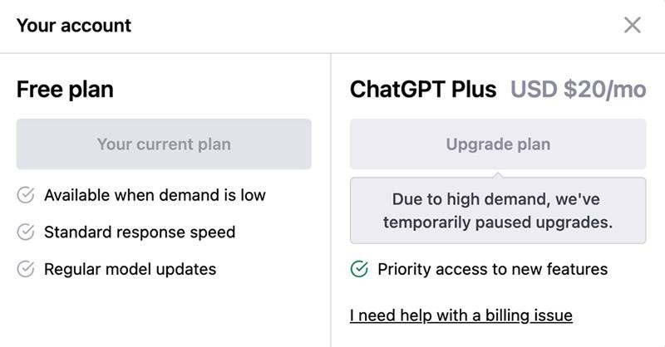
Task: Click the Your current plan button
Action: (164, 144)
